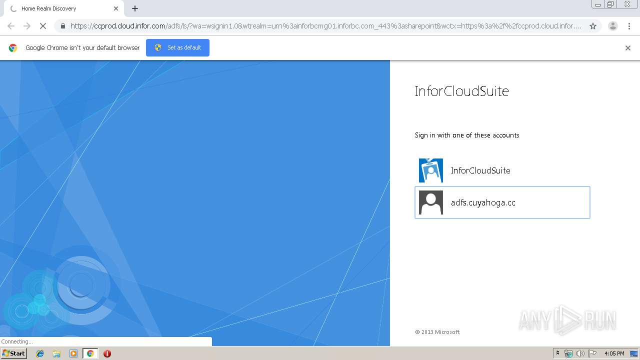640x360 pixels.
Task: Click the Chrome logo in notification bar
Action: click(13, 48)
